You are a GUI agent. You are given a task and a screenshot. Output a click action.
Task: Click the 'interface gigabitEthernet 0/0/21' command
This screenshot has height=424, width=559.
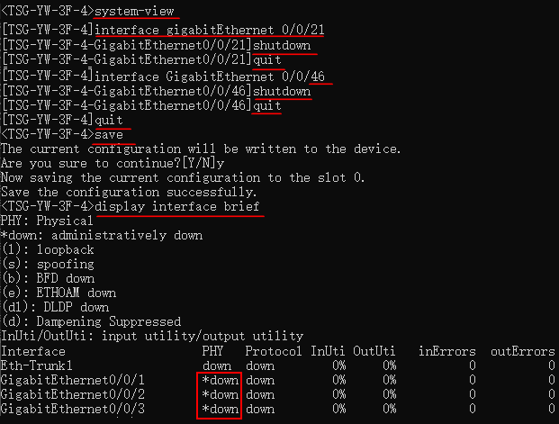coord(210,30)
